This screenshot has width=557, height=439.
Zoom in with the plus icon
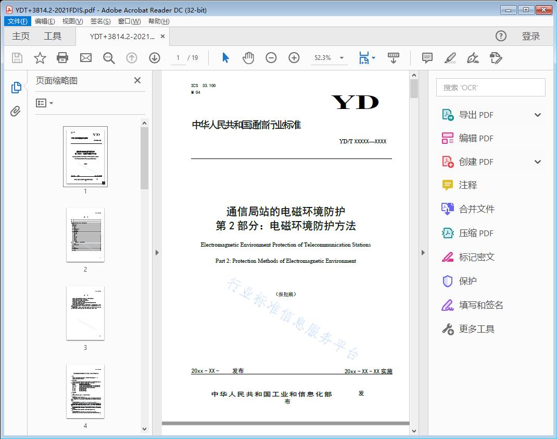[294, 58]
